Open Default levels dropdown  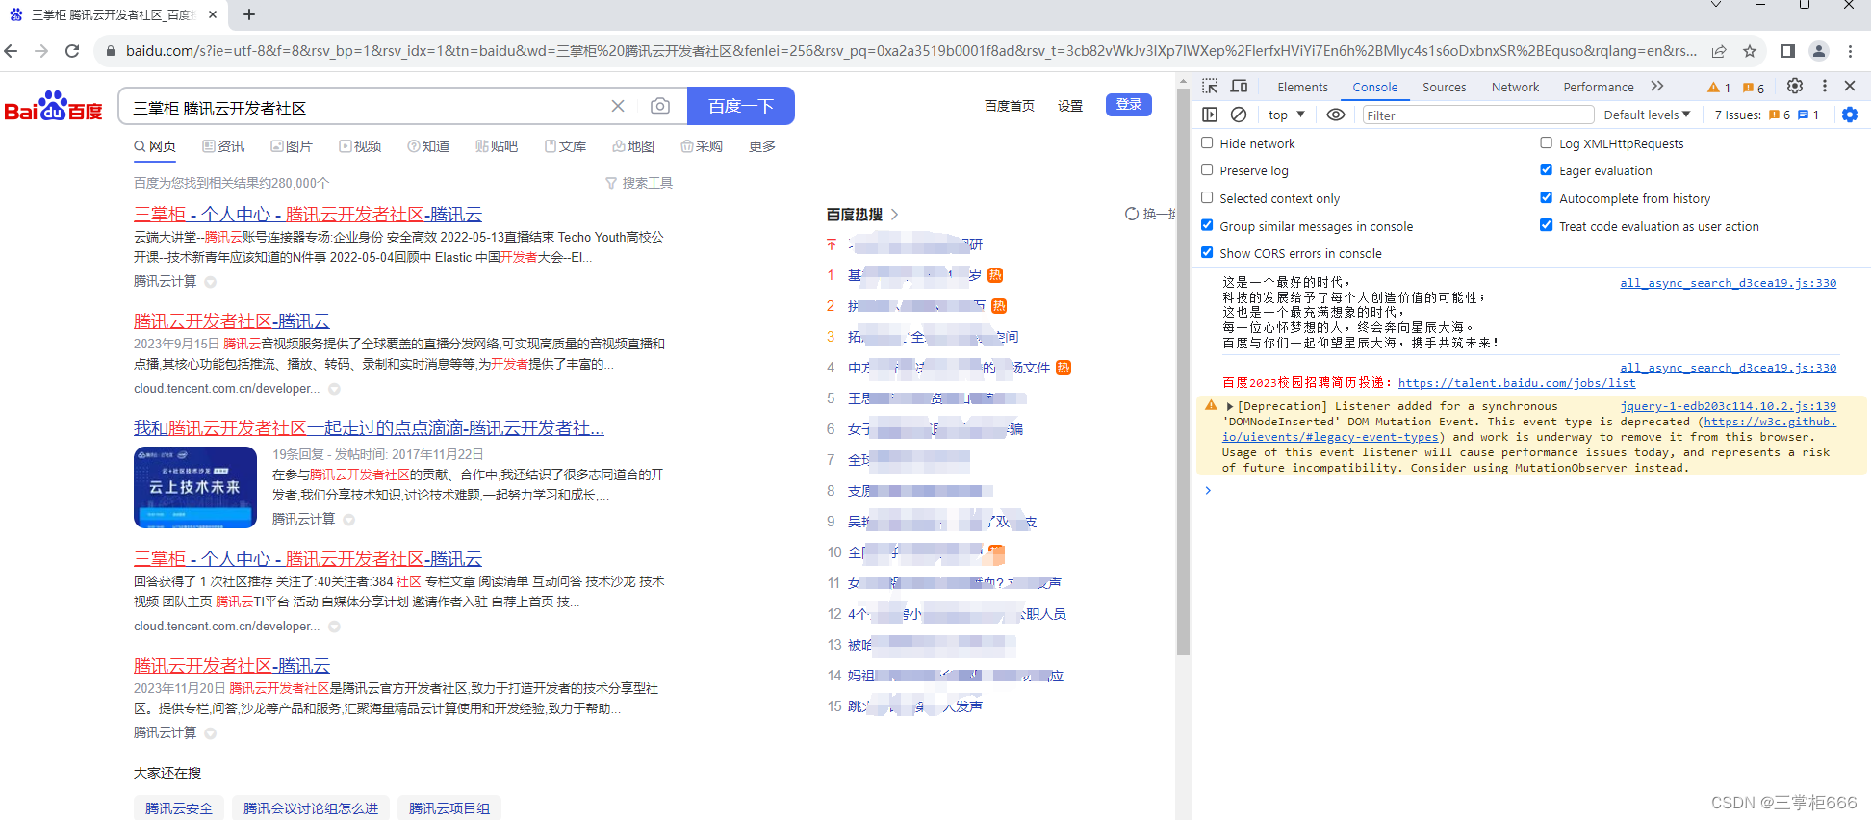(1647, 115)
